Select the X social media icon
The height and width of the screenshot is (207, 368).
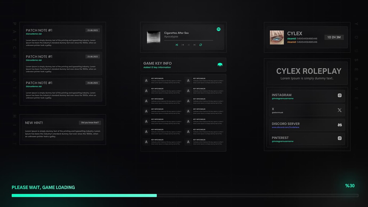[339, 110]
